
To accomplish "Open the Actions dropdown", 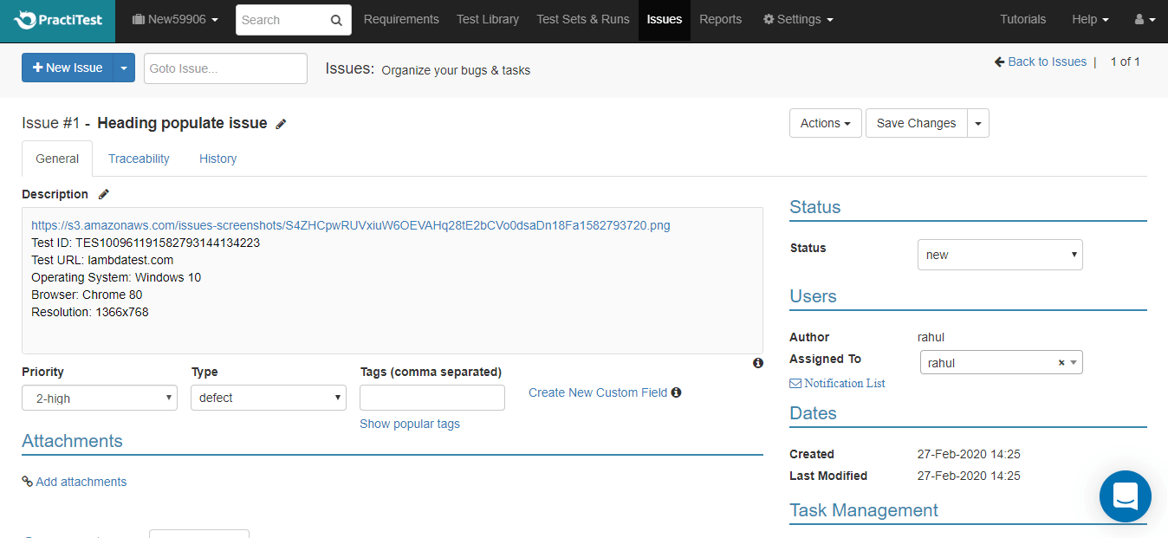I will [x=825, y=123].
